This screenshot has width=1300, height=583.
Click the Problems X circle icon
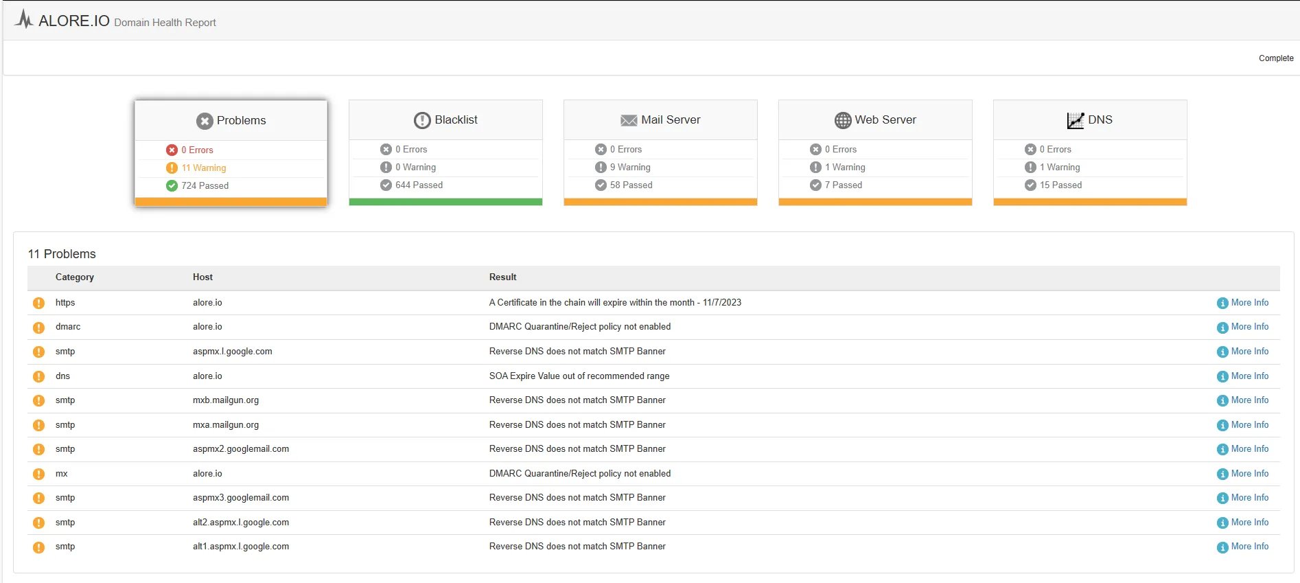tap(205, 121)
